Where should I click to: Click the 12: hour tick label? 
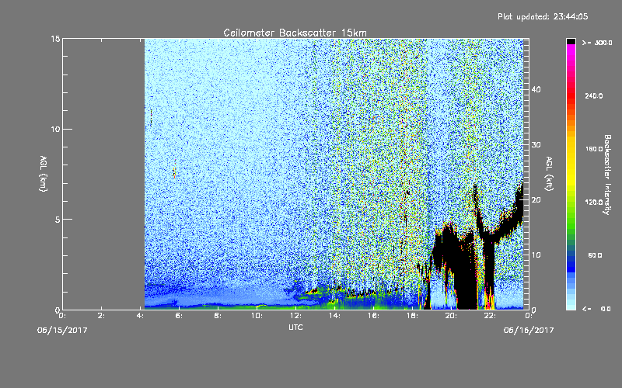point(295,316)
